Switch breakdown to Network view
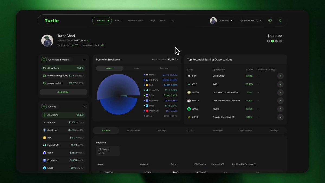The width and height of the screenshot is (325, 183). 110,68
